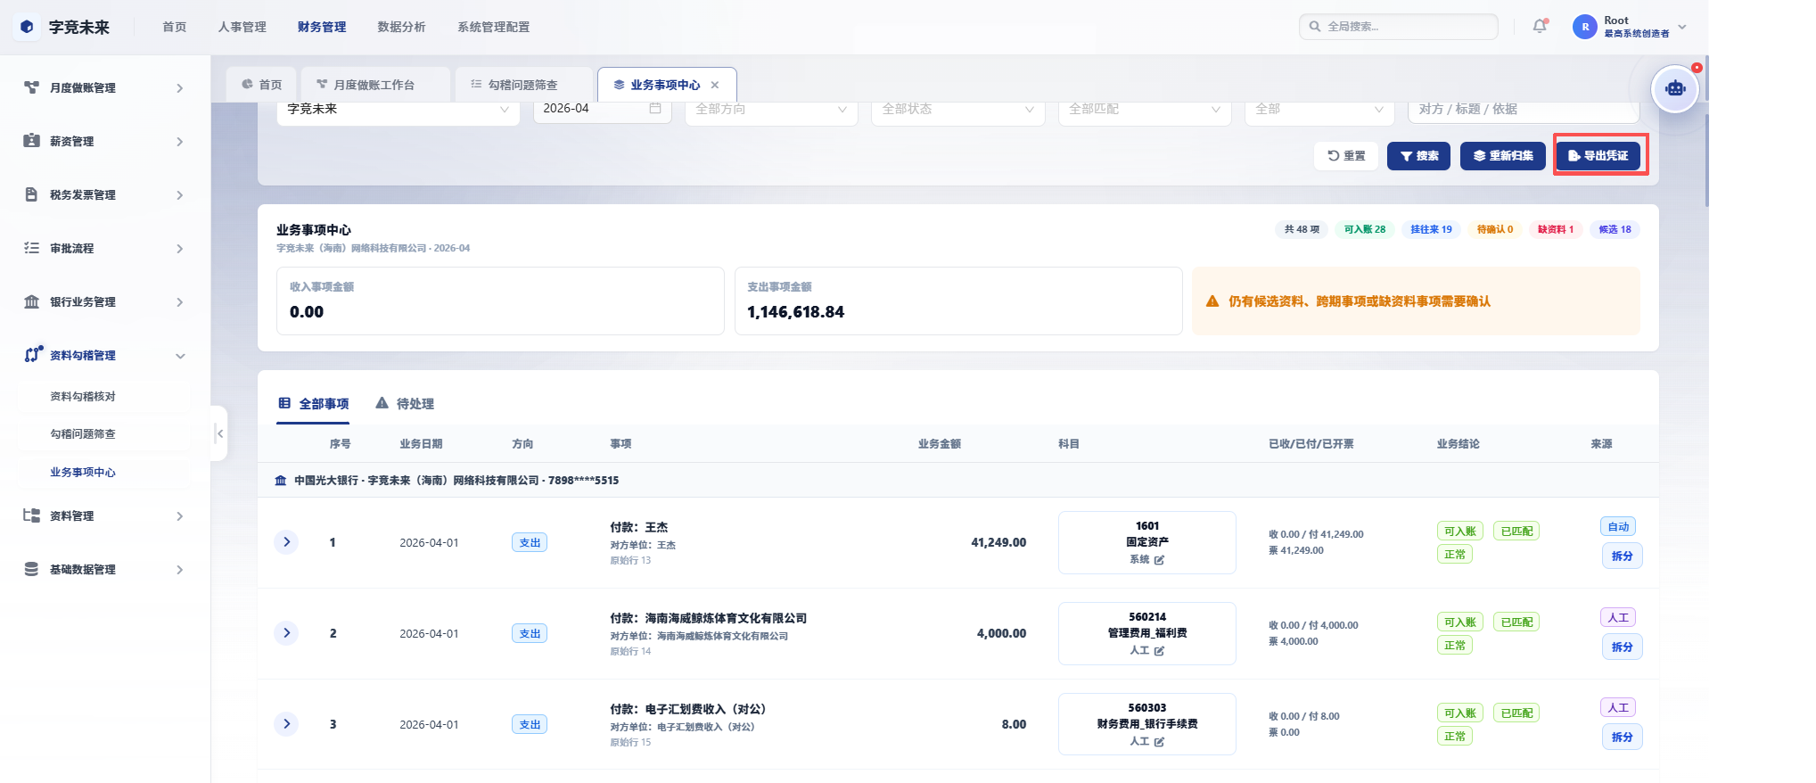Open the 人事管理 top menu

tap(242, 27)
